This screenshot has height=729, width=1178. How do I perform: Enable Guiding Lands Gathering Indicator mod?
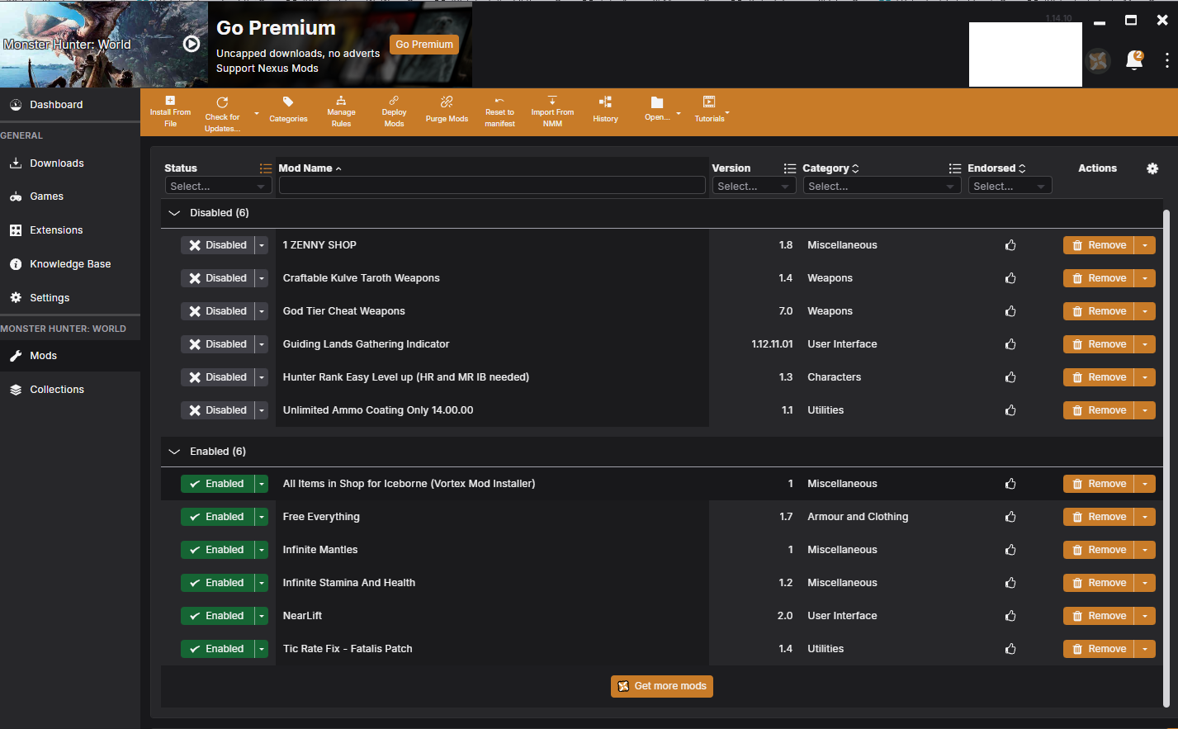coord(218,344)
